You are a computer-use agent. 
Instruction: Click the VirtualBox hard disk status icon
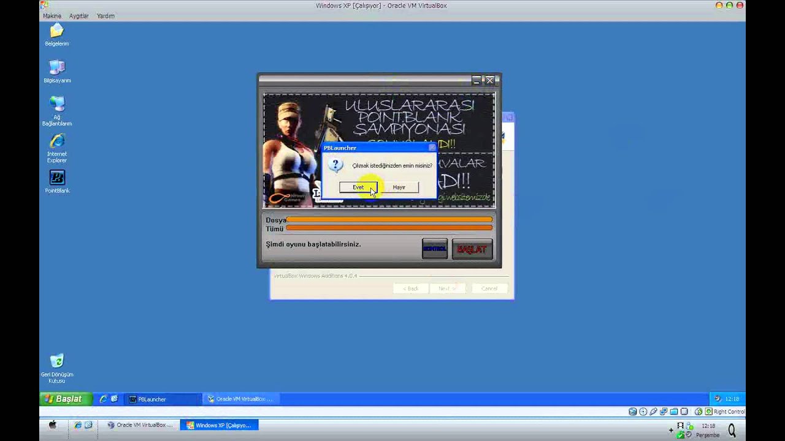point(632,412)
